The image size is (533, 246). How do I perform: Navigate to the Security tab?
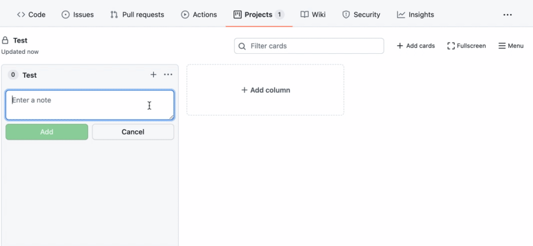point(361,15)
